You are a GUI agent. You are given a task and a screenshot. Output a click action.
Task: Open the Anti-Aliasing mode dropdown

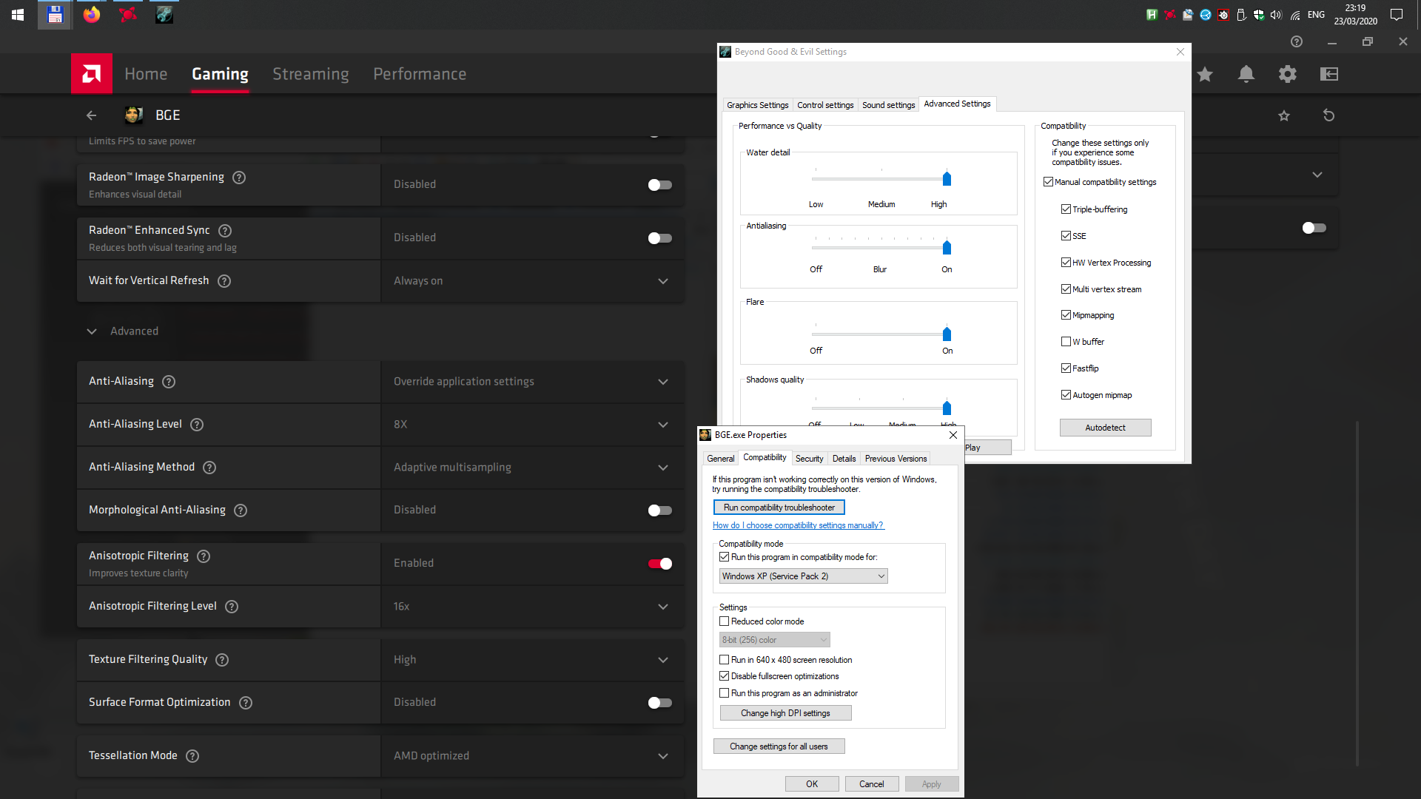tap(532, 382)
